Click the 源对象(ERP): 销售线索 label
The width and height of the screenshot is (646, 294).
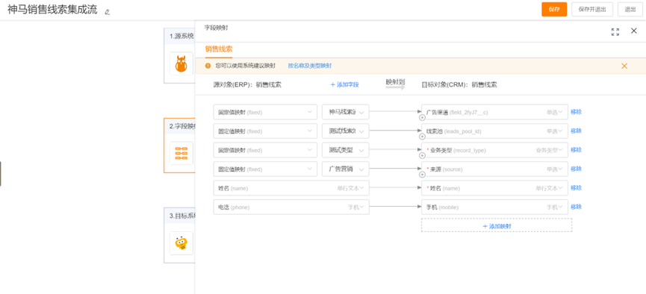pos(247,85)
